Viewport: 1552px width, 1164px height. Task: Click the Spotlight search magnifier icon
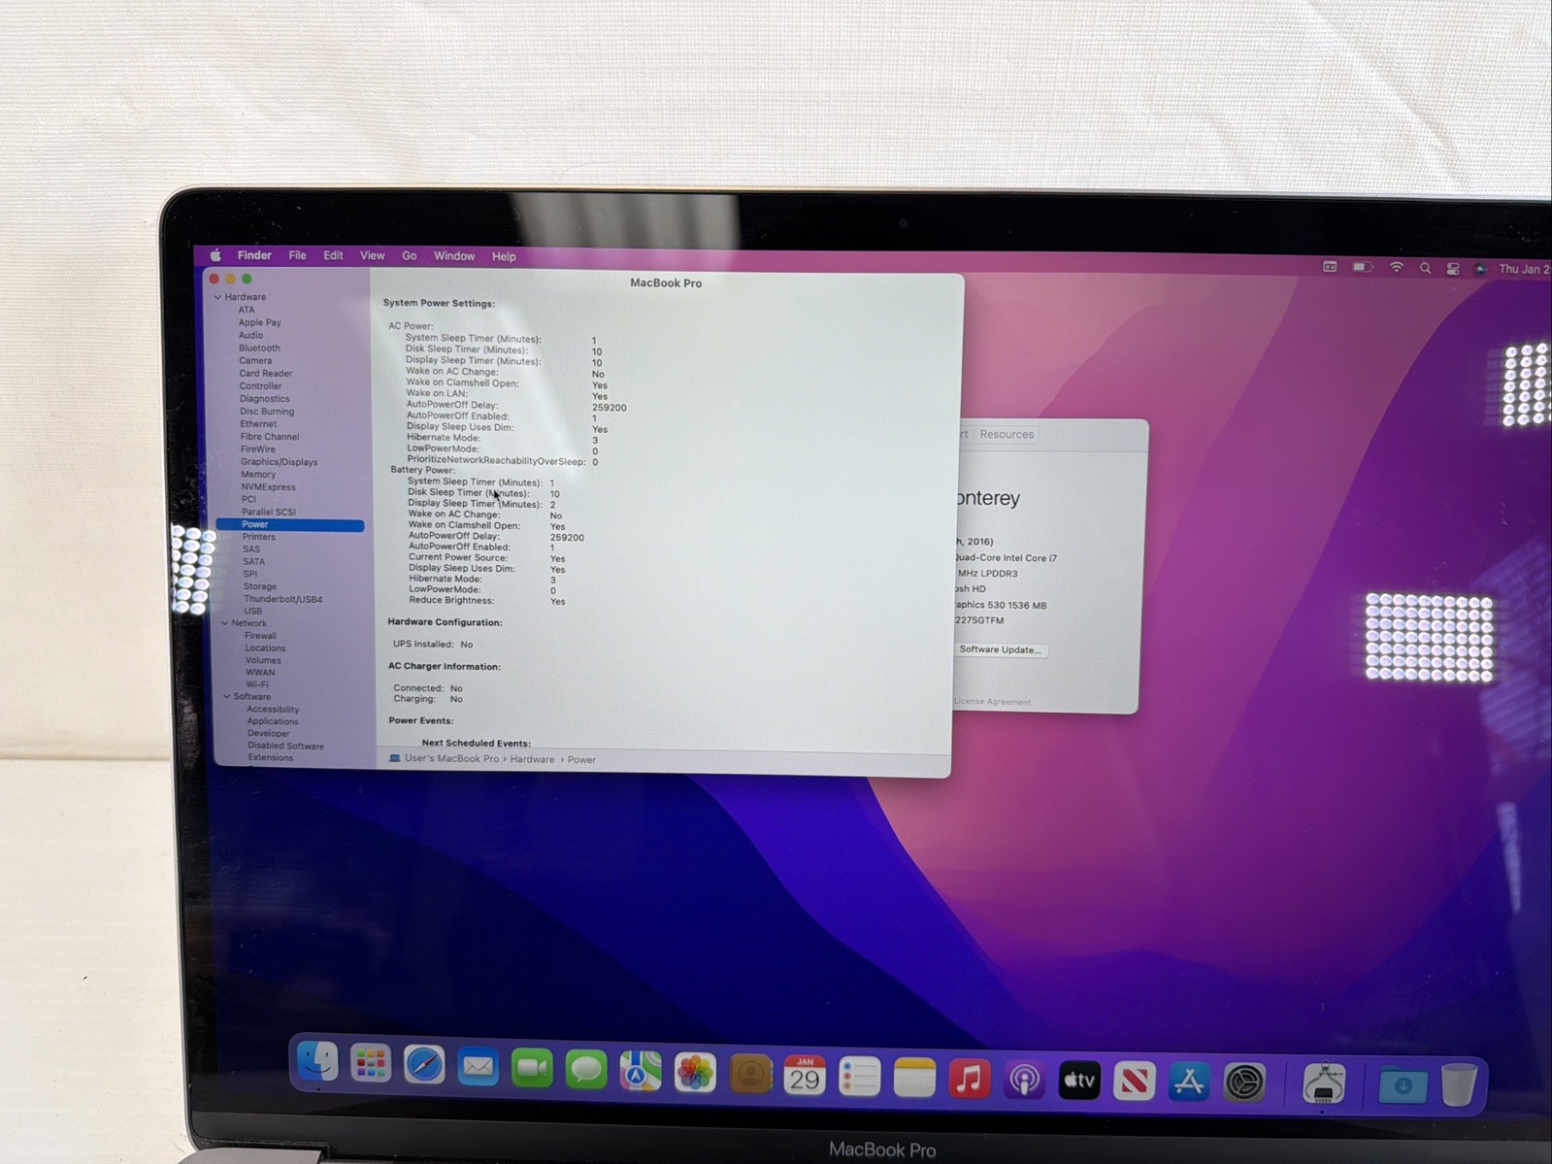(1425, 268)
